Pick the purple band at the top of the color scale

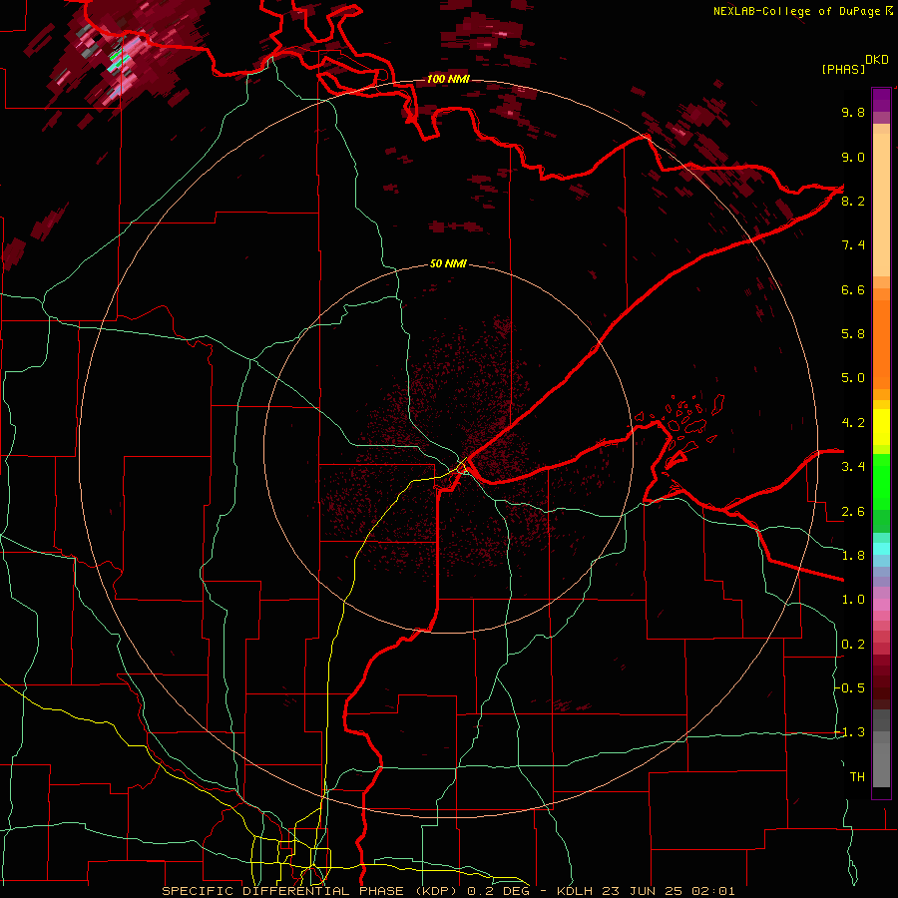click(881, 100)
